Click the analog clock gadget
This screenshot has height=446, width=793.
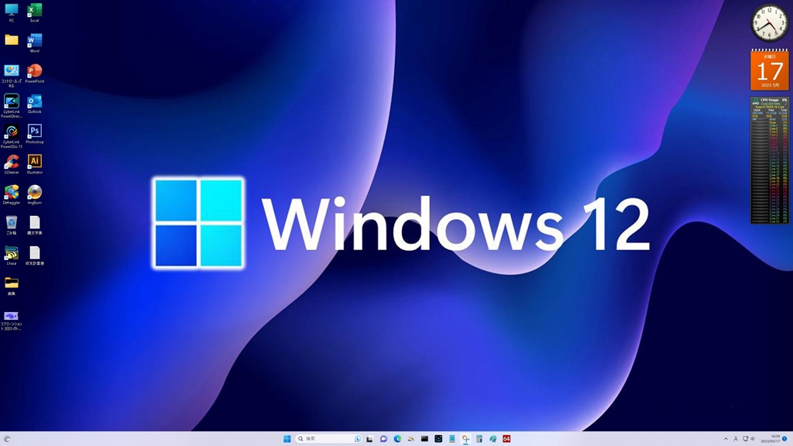pos(769,22)
